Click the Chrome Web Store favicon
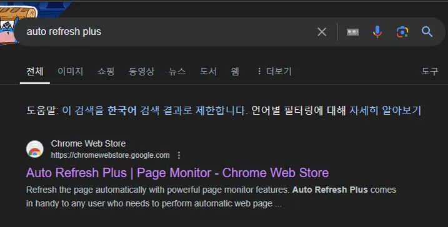448x227 pixels. 35,149
